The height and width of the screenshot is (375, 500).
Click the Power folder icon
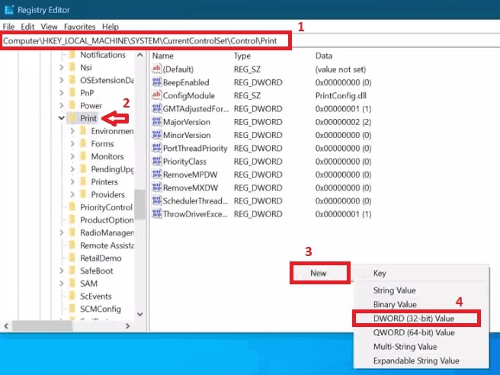[x=72, y=105]
